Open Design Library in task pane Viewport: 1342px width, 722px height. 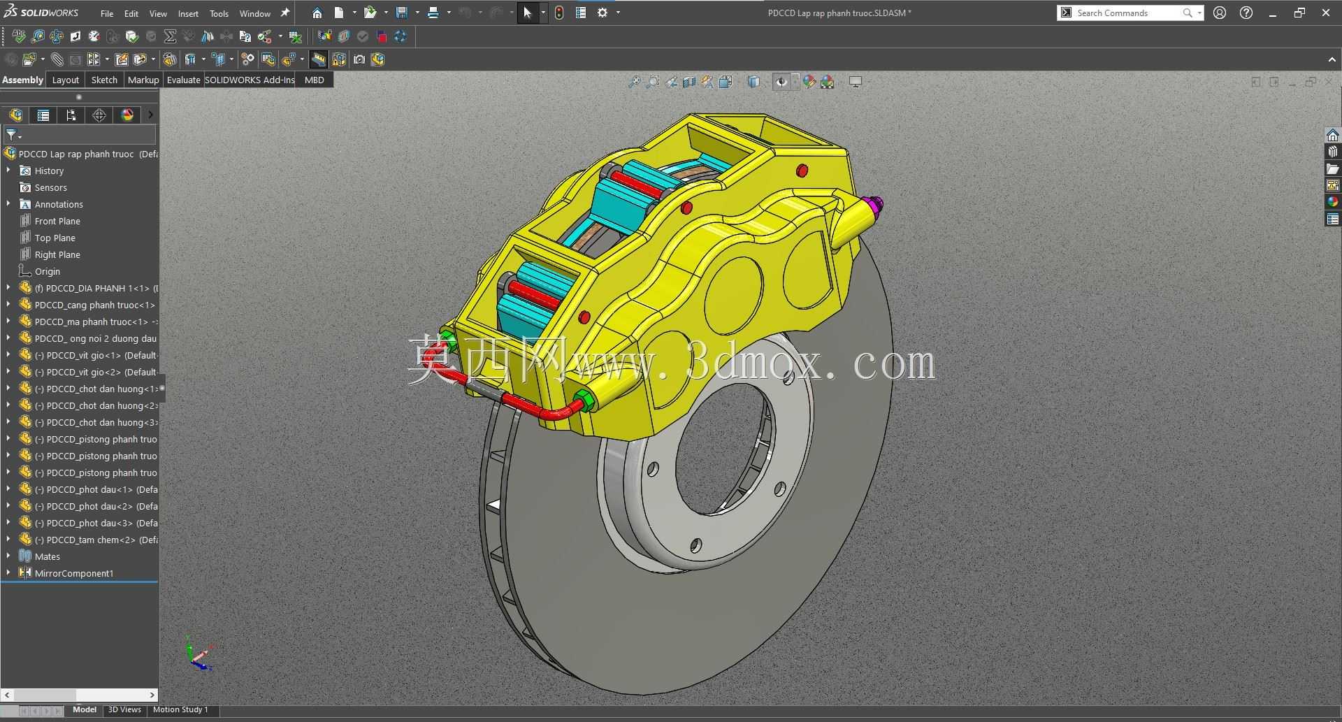[x=1333, y=152]
